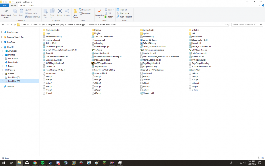
Task: Click Select none in ribbon
Action: click(x=123, y=13)
